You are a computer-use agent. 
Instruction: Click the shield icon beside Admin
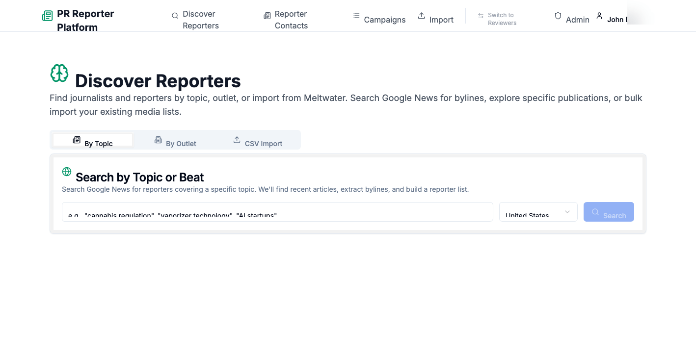point(558,15)
